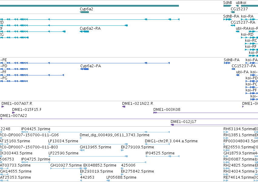Viewport: 258px width, 182px height.
Task: Select EST AT03733.5prime
Action: [x=15, y=165]
